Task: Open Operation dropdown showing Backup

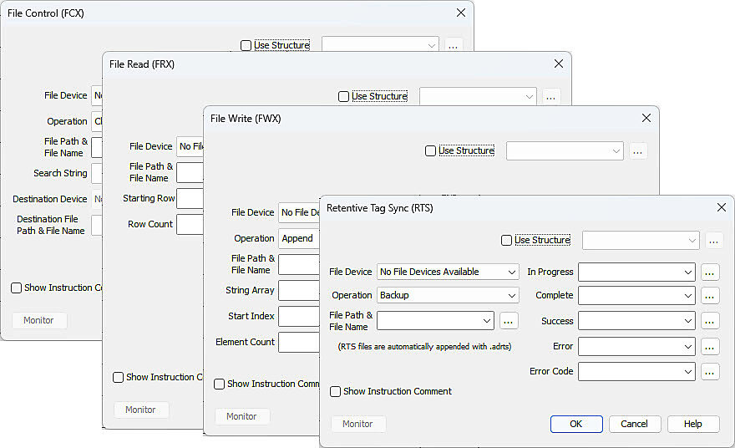Action: [448, 296]
